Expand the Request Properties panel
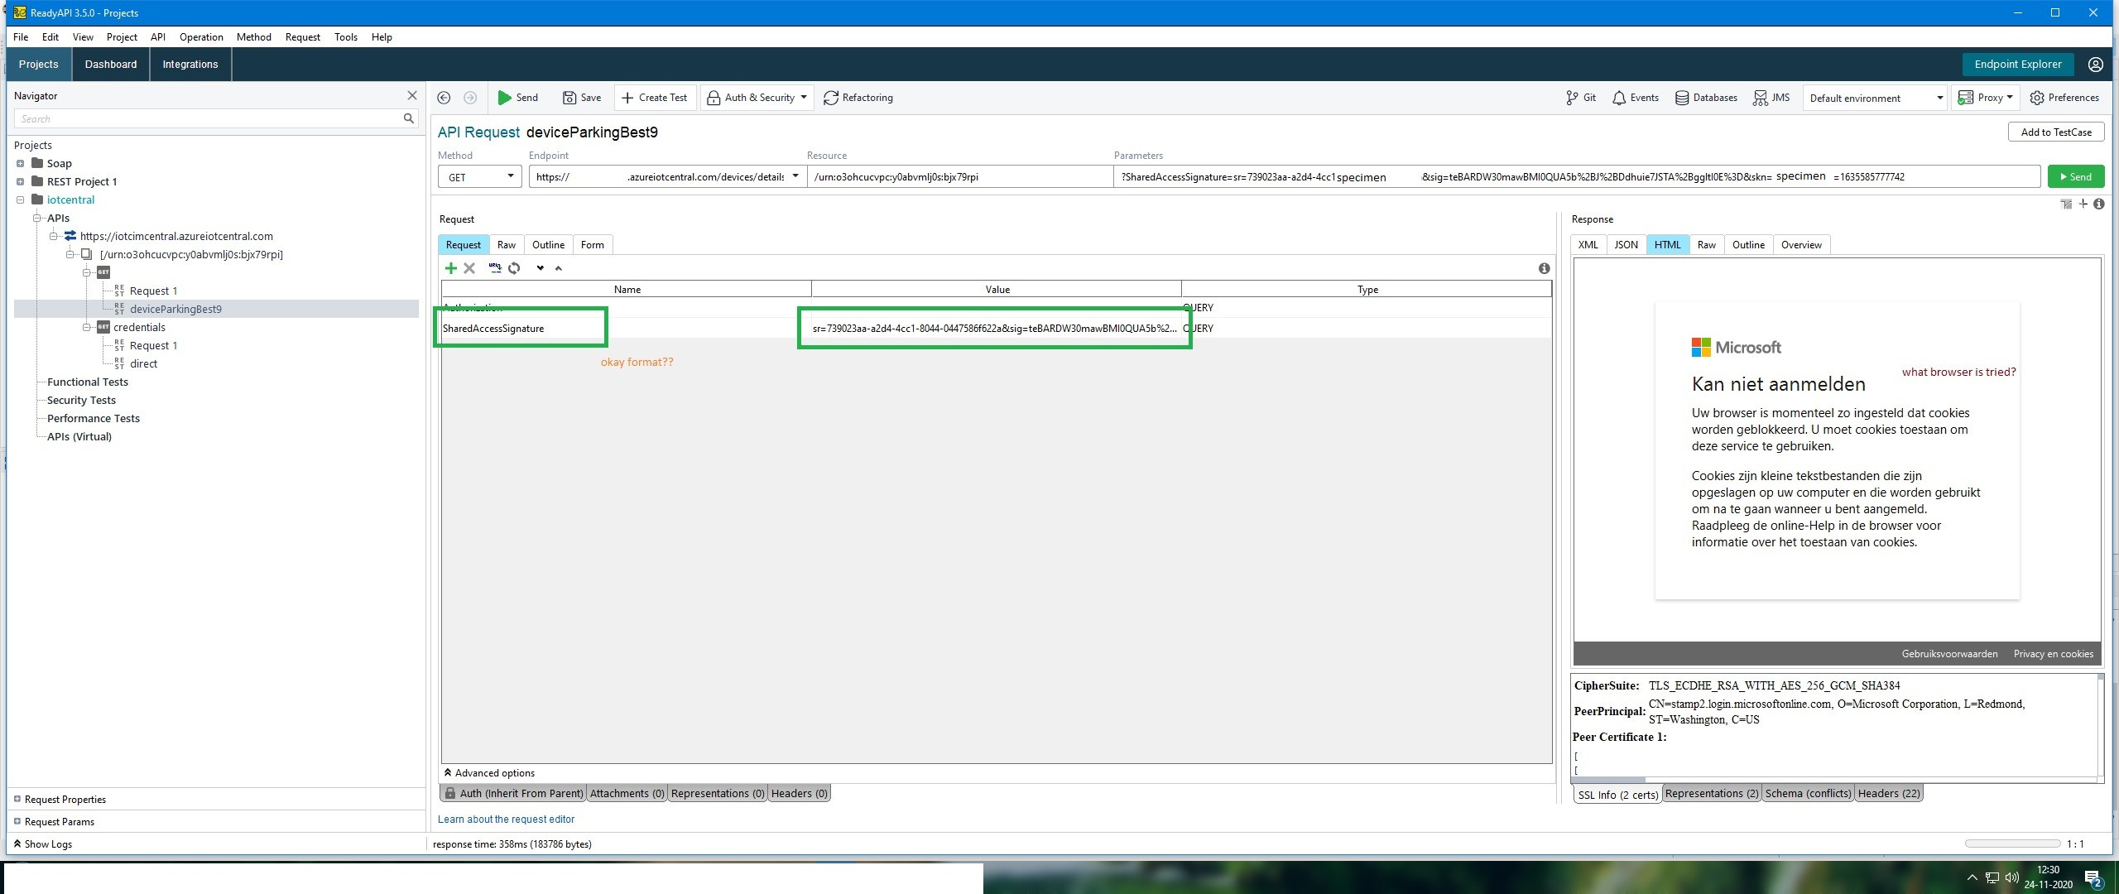The height and width of the screenshot is (894, 2119). tap(17, 799)
